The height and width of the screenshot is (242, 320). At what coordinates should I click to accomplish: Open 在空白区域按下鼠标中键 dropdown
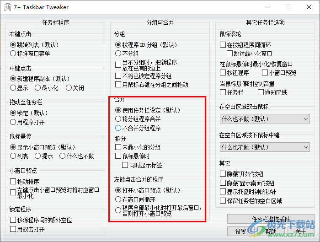pyautogui.click(x=265, y=147)
